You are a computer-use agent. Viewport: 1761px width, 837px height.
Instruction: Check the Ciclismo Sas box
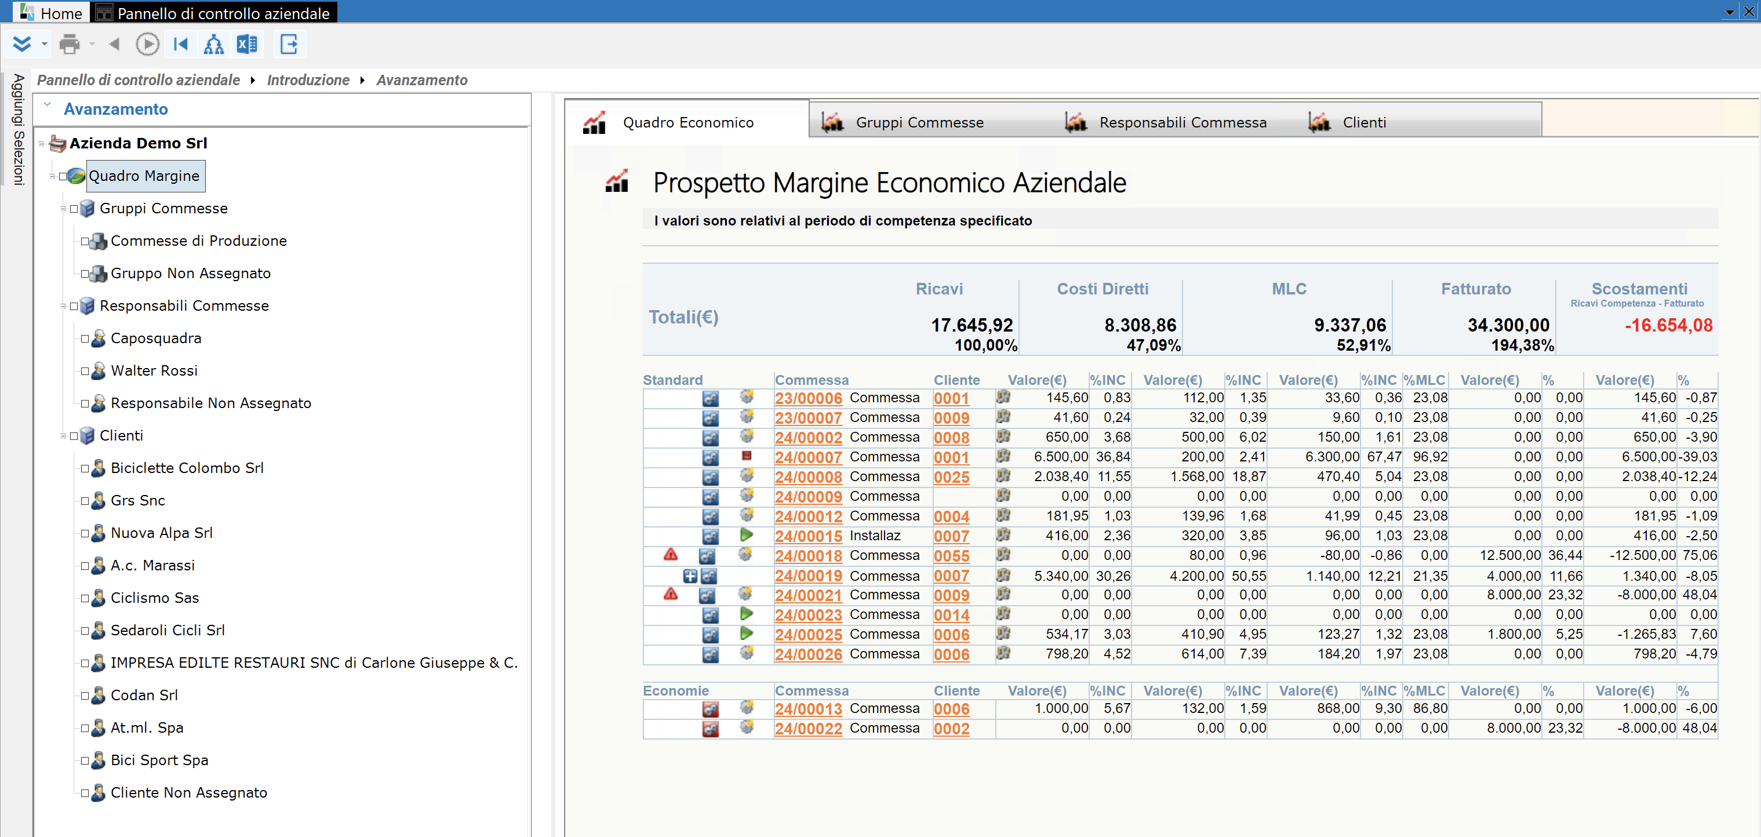click(85, 598)
